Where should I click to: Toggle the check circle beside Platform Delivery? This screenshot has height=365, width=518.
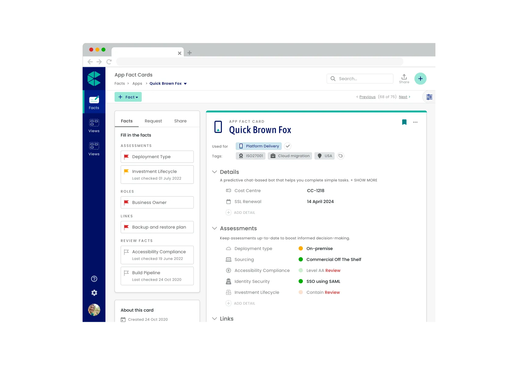point(288,146)
